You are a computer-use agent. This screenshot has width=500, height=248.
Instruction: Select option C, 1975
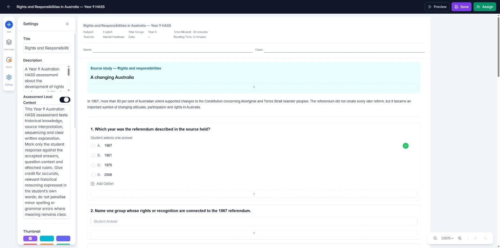click(x=93, y=165)
